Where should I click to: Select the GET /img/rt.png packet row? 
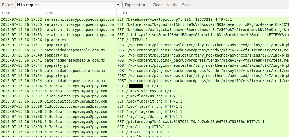135,132
